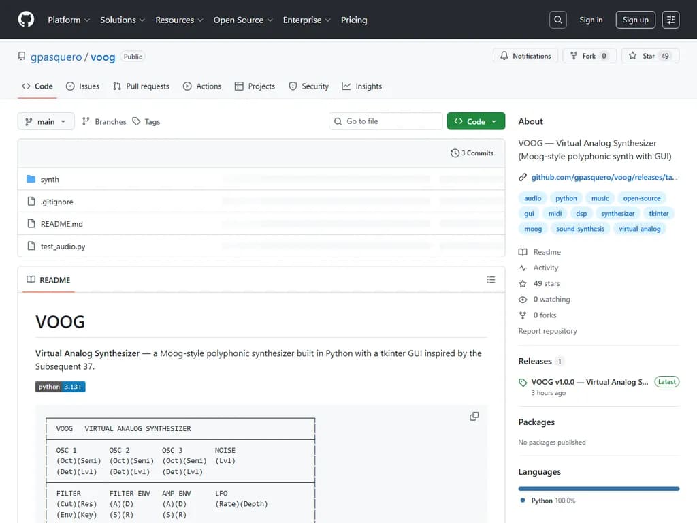Fork the voog repository
The image size is (697, 523).
tap(589, 56)
